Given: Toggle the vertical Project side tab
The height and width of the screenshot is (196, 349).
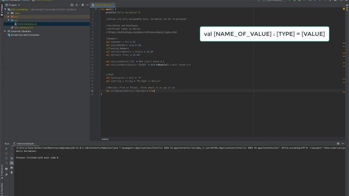Looking at the screenshot, I should click(x=2, y=10).
